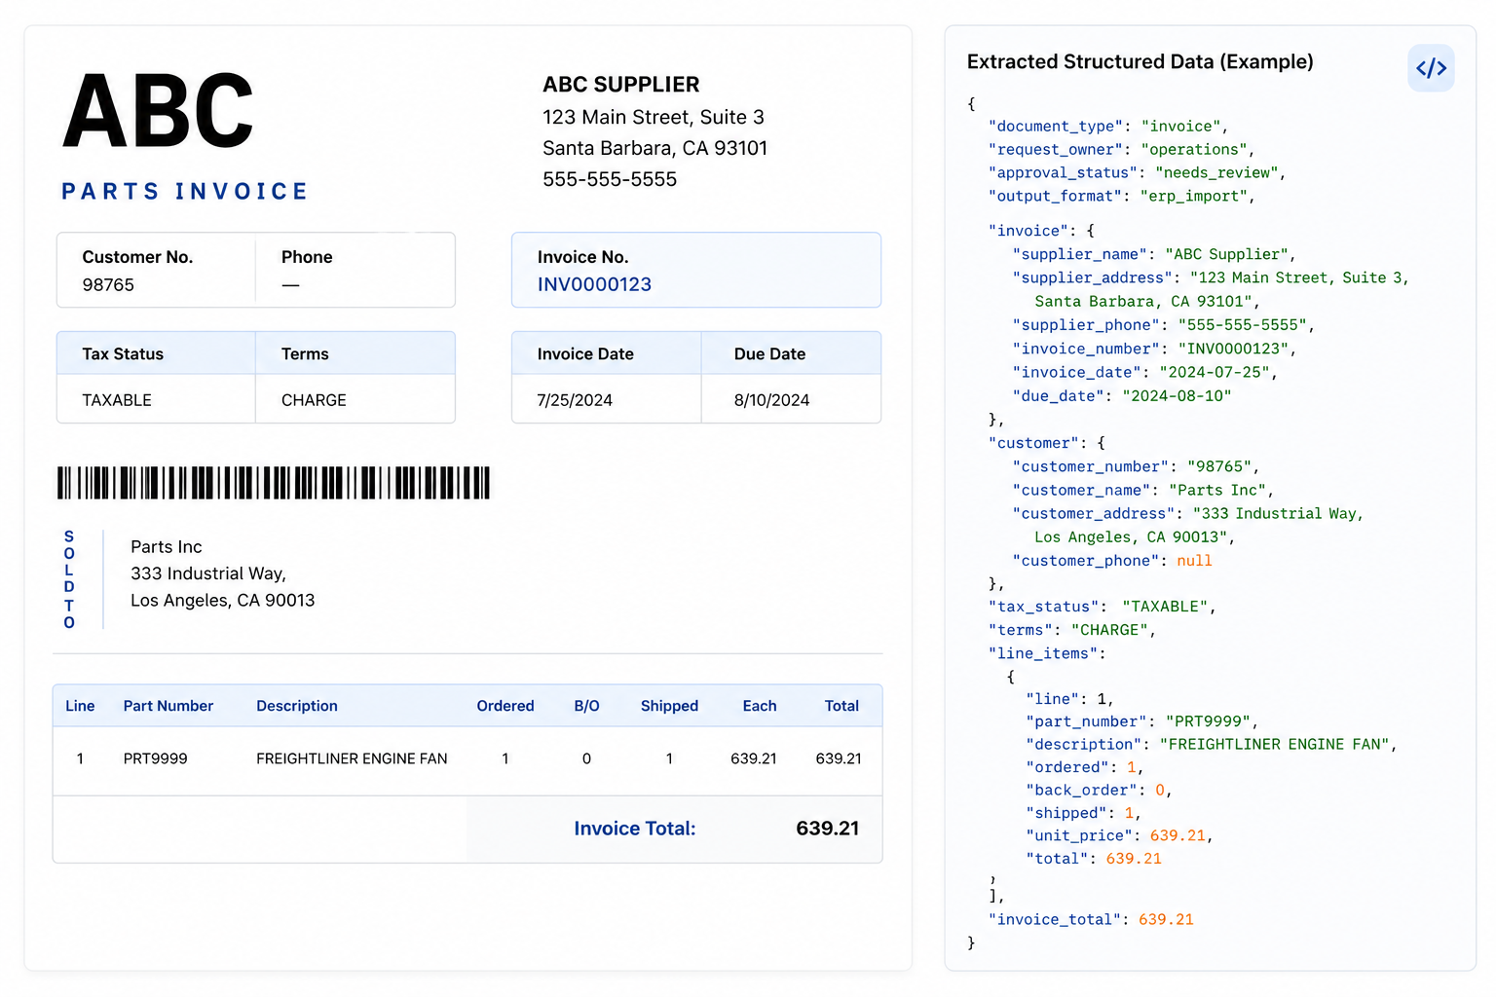Image resolution: width=1496 pixels, height=997 pixels.
Task: Click the Invoice Total value 639.21
Action: [x=827, y=829]
